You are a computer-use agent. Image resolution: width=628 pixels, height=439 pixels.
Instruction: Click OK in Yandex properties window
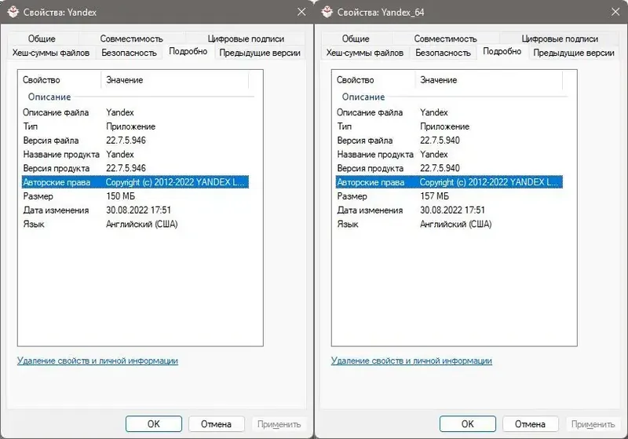pos(154,424)
